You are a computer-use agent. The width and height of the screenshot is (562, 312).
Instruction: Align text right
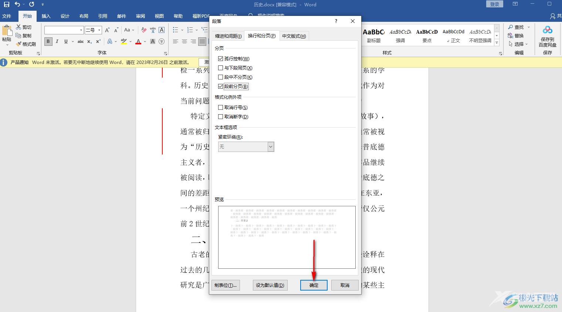click(x=193, y=41)
